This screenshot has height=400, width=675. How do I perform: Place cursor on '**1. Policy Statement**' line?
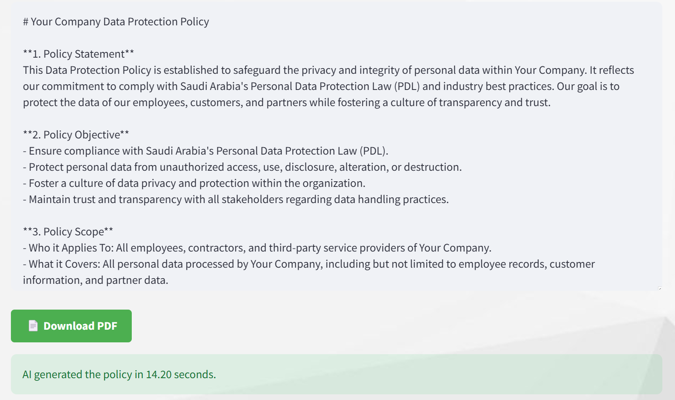pyautogui.click(x=79, y=54)
